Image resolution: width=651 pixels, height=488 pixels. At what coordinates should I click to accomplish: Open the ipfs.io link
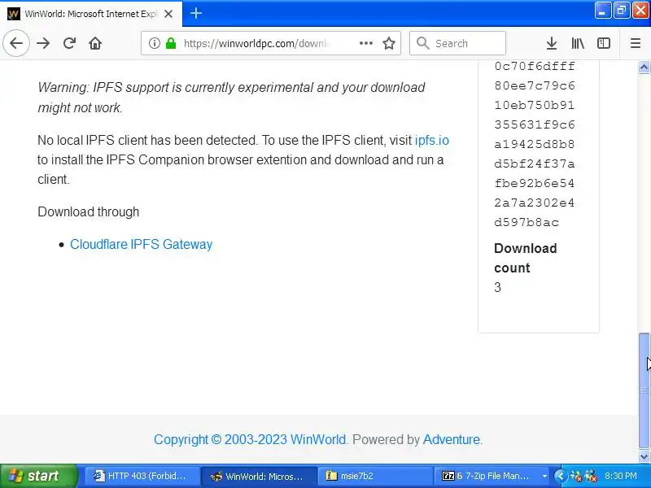(432, 140)
